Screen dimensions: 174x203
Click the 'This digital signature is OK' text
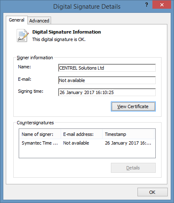point(59,39)
